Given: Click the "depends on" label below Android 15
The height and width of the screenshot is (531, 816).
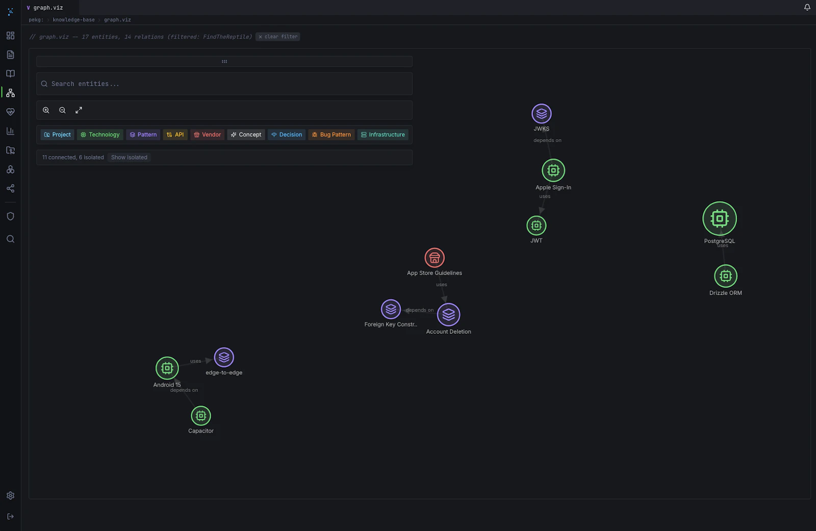Looking at the screenshot, I should (x=184, y=390).
